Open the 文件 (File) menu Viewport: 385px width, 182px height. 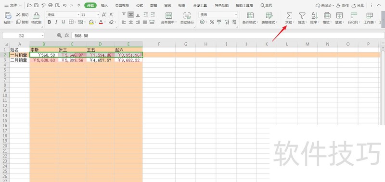pos(13,5)
